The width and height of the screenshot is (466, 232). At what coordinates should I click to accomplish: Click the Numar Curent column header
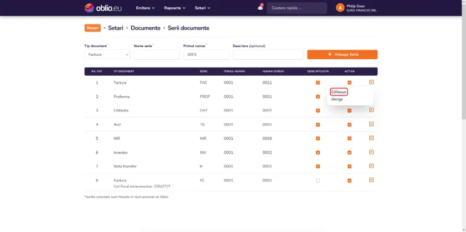pyautogui.click(x=273, y=72)
